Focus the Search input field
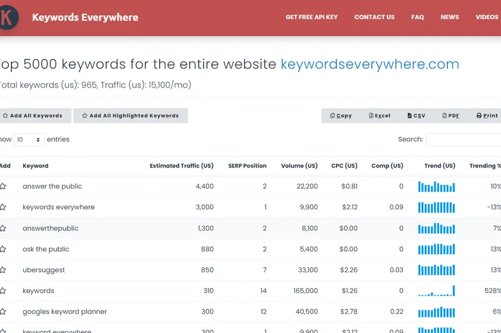The image size is (501, 333). pos(463,139)
